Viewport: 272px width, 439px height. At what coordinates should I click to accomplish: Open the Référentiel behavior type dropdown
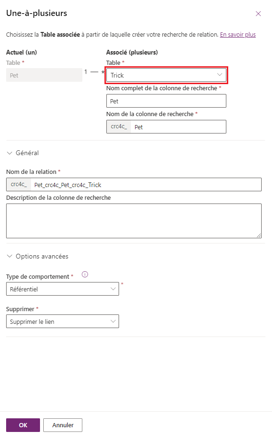[x=63, y=289]
